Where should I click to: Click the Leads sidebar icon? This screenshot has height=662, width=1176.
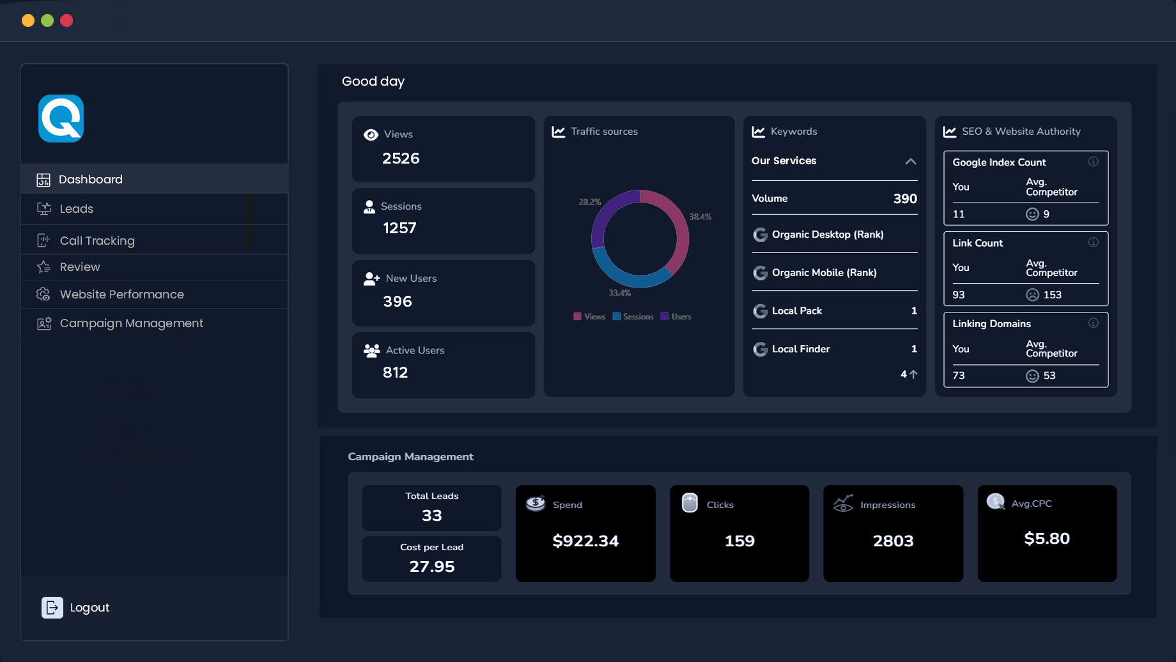(x=43, y=209)
